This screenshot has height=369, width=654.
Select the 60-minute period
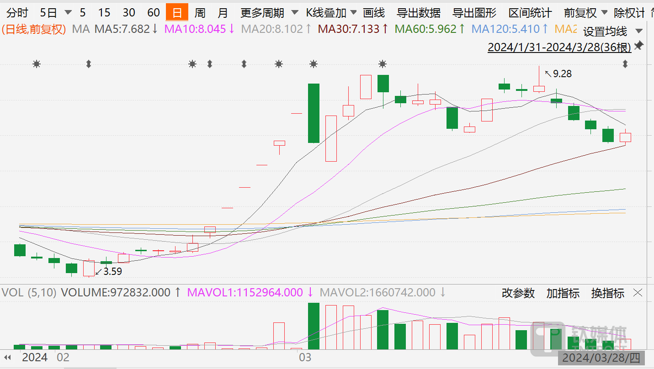(154, 13)
